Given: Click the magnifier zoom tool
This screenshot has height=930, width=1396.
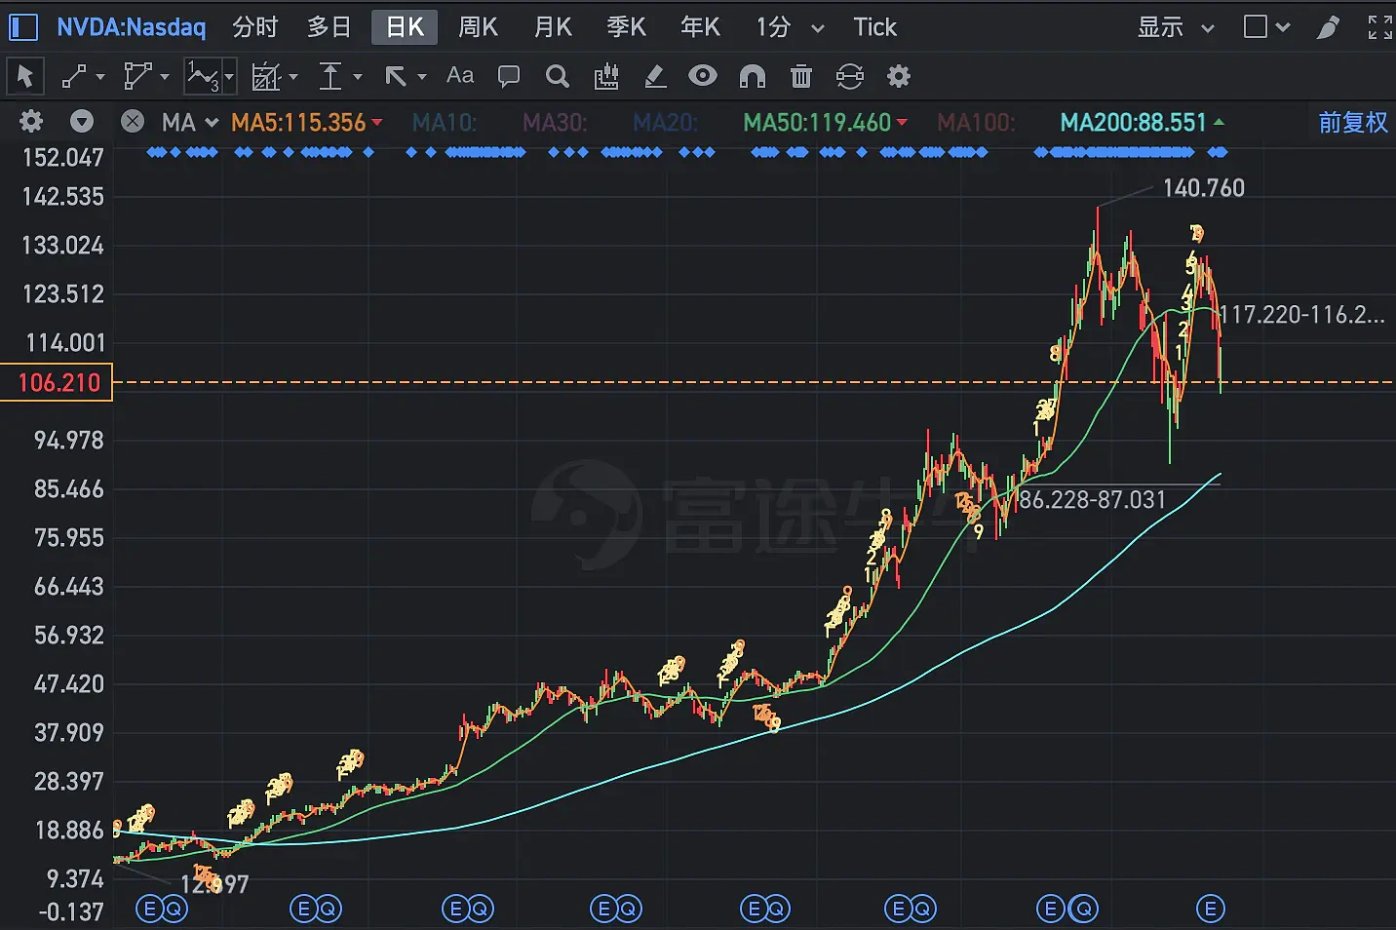Looking at the screenshot, I should 557,76.
